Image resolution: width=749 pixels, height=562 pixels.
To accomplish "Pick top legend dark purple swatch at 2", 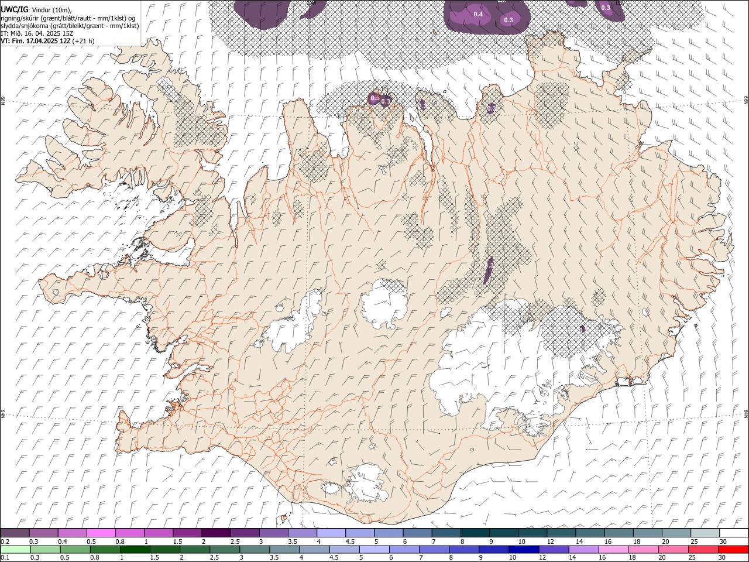I will pos(216,533).
